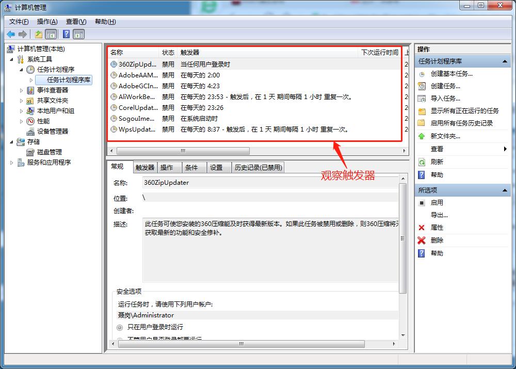Click the 本地用户和组 icon
Screen dimensions: 516x369
point(30,111)
